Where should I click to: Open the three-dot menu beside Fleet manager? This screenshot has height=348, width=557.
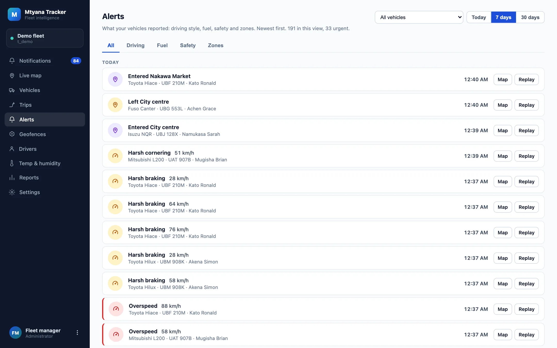point(77,333)
